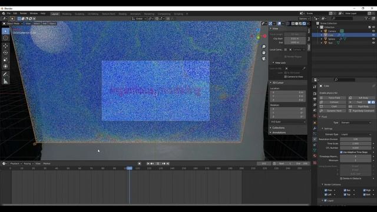Image resolution: width=377 pixels, height=212 pixels.
Task: Click the Rigid Body physics button
Action: point(362,107)
